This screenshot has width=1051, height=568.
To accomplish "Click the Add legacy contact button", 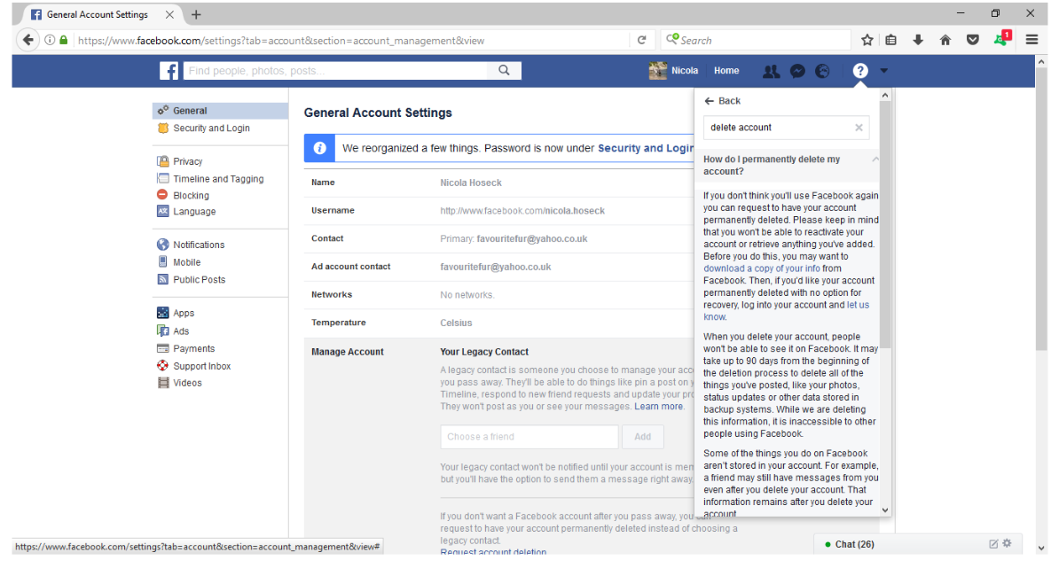I will pyautogui.click(x=643, y=437).
